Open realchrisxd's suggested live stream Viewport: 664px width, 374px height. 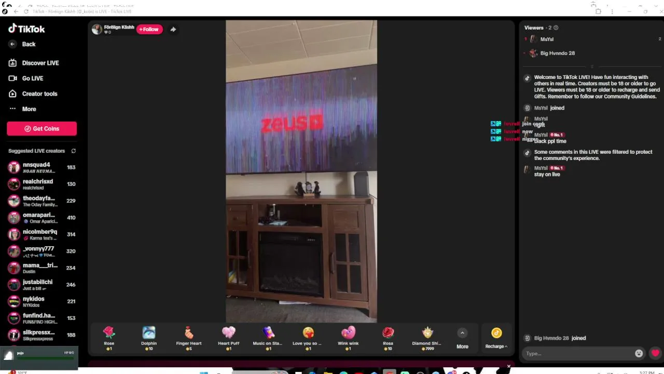(41, 184)
